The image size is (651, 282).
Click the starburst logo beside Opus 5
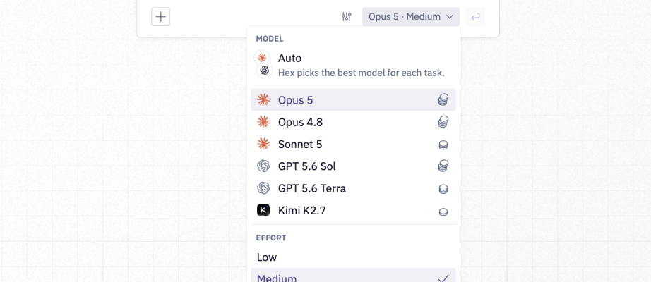263,100
